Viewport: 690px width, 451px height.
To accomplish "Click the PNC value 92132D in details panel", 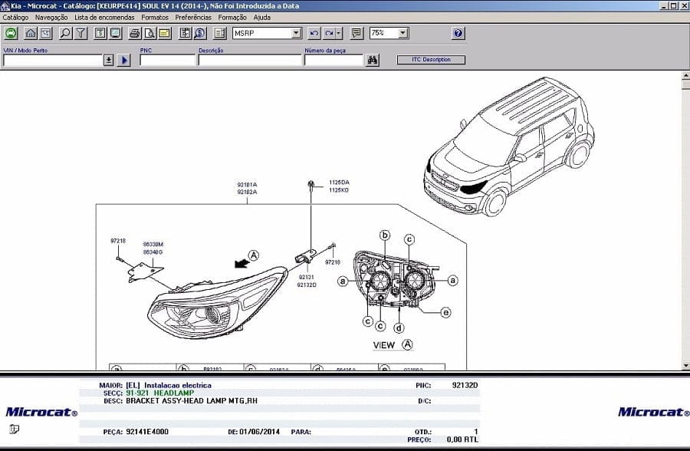I will [x=465, y=385].
